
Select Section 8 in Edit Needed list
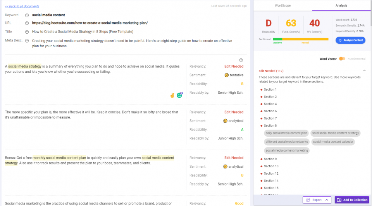click(x=270, y=125)
